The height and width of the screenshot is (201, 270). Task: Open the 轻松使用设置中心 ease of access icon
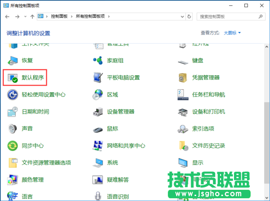point(13,95)
